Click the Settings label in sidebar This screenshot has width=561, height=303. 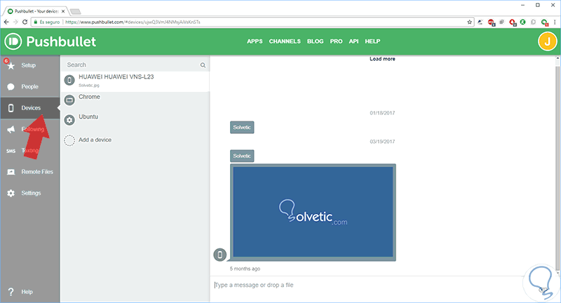[31, 193]
